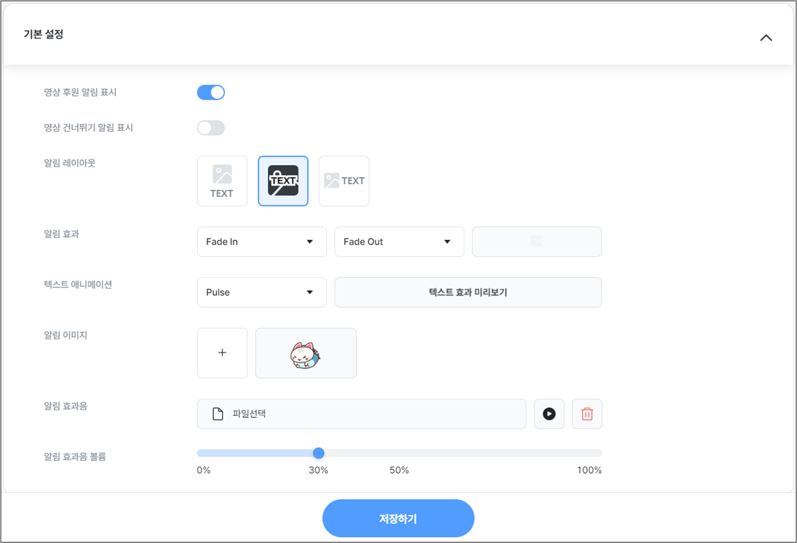Select text-over-image alert layout
Image resolution: width=797 pixels, height=543 pixels.
coord(283,181)
